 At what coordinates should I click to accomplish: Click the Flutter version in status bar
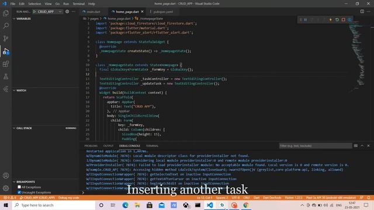coord(293,198)
